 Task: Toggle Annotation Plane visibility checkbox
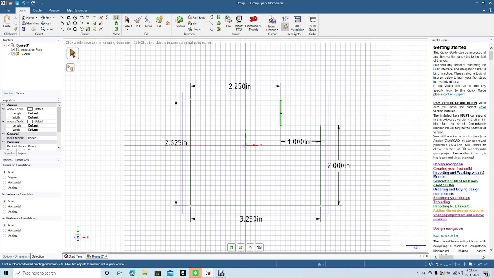point(13,50)
